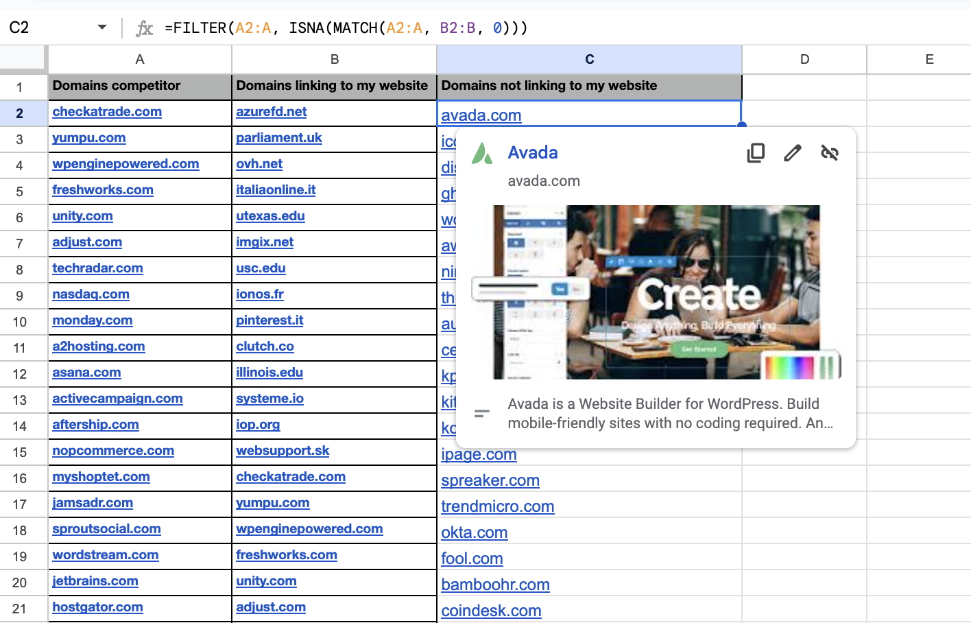Open bamboohr.com link

tap(495, 585)
